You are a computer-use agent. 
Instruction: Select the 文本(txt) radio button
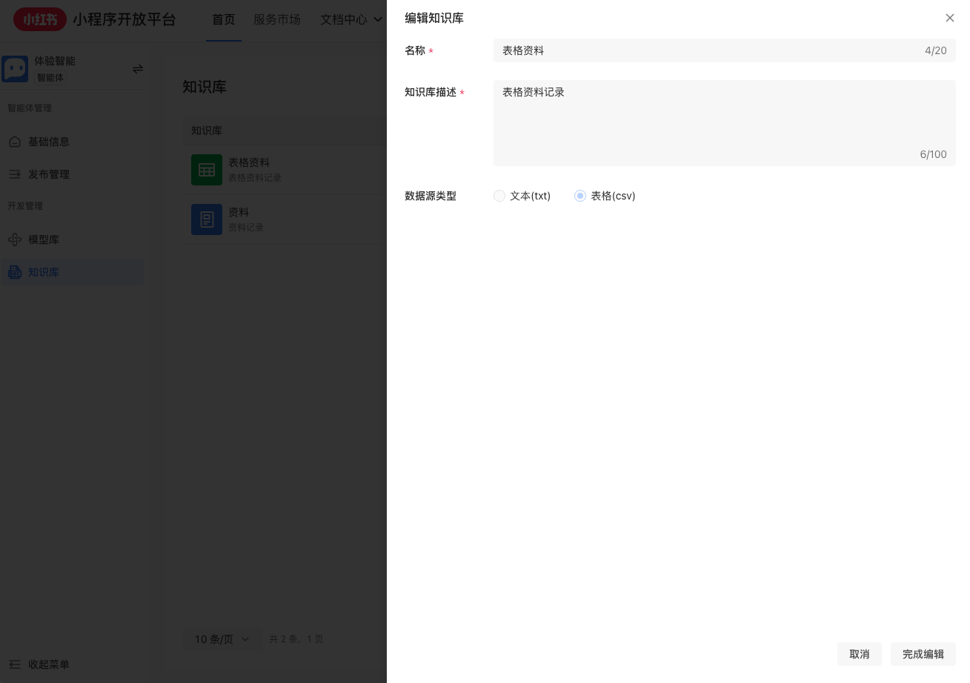coord(499,196)
